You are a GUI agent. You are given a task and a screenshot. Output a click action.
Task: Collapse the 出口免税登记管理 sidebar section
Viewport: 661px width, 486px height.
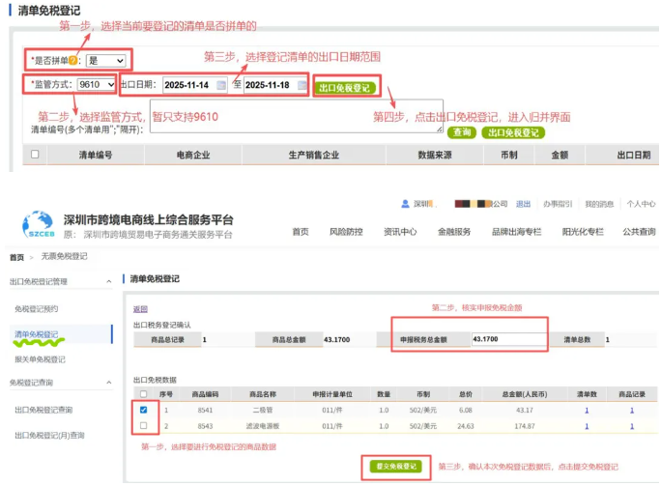(x=109, y=281)
